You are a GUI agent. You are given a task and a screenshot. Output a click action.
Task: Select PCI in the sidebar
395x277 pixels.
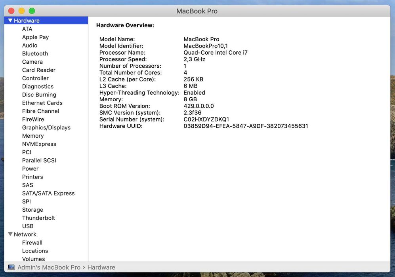pos(27,152)
